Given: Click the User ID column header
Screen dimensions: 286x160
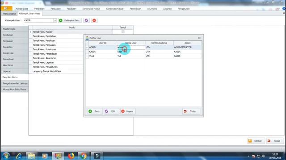Looking at the screenshot, I should click(x=103, y=43).
